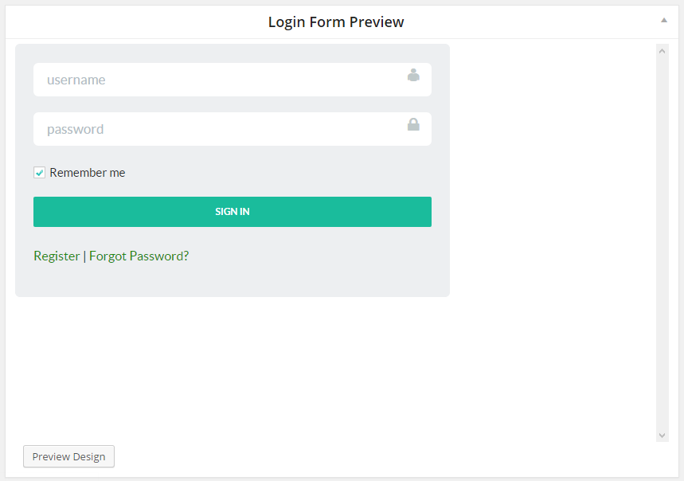This screenshot has height=481, width=684.
Task: Follow the Forgot Password? link
Action: (139, 256)
